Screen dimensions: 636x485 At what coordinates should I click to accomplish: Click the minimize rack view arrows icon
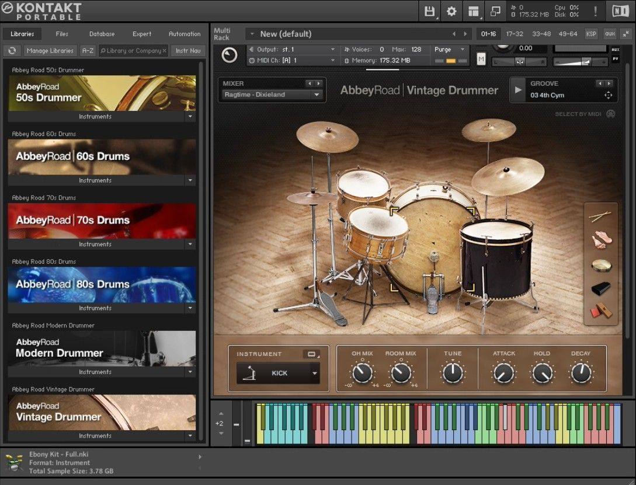(x=626, y=34)
